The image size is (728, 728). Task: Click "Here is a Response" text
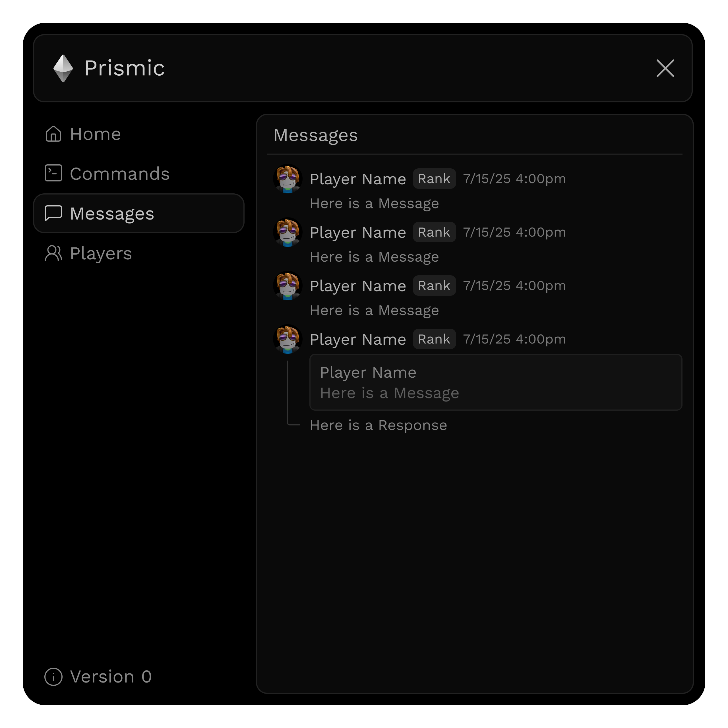click(x=378, y=425)
